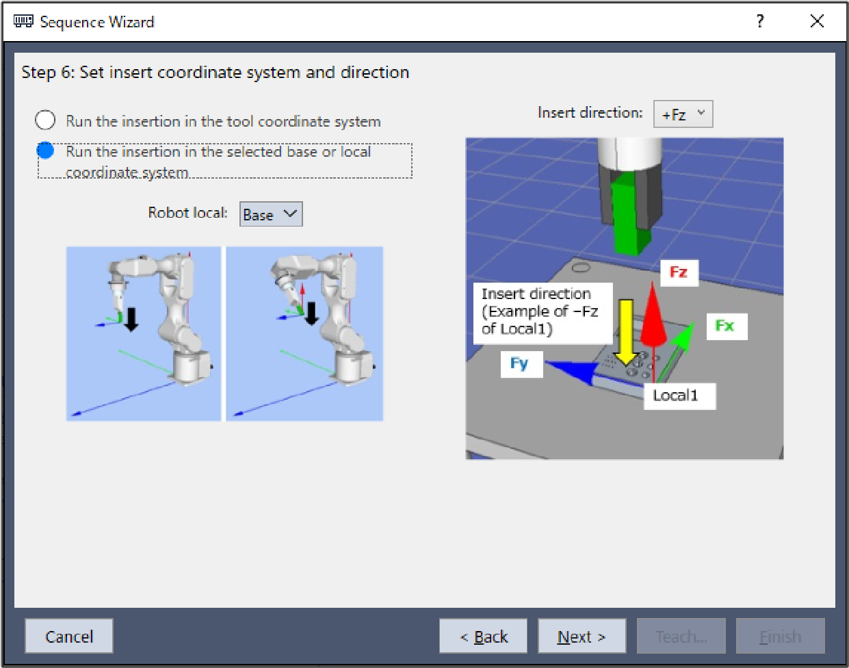Proceed with the Next button

coord(582,637)
